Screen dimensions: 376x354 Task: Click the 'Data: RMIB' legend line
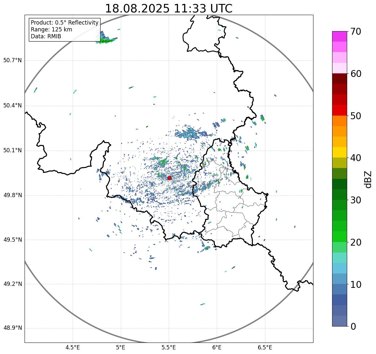46,36
